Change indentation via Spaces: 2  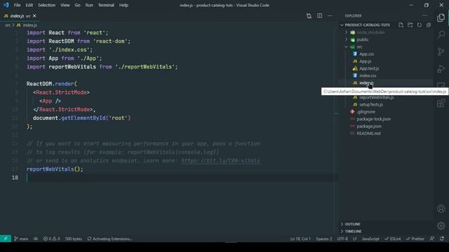[324, 239]
